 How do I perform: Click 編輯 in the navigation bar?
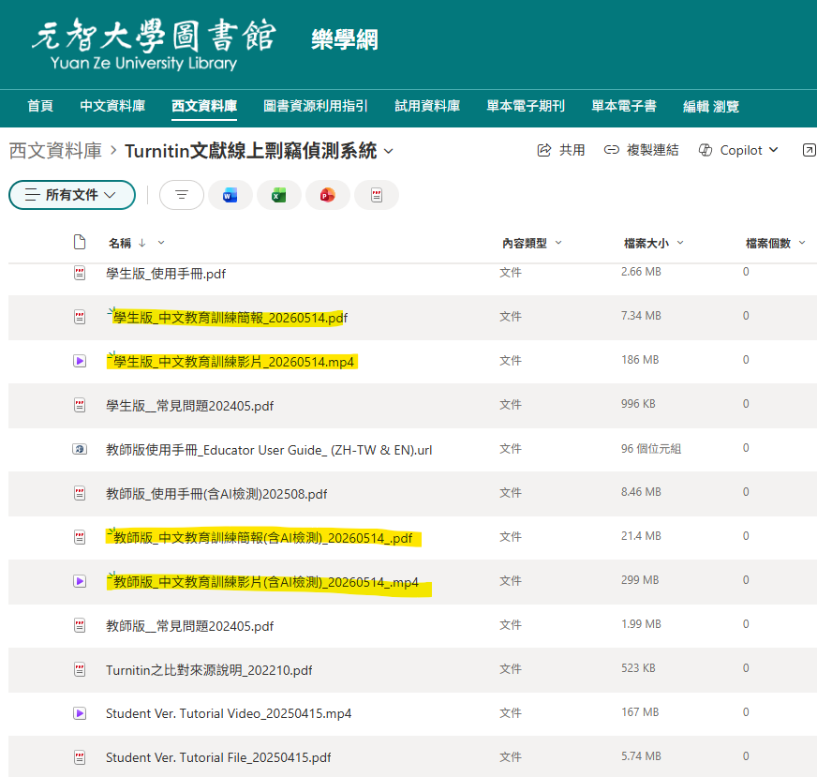[x=695, y=106]
